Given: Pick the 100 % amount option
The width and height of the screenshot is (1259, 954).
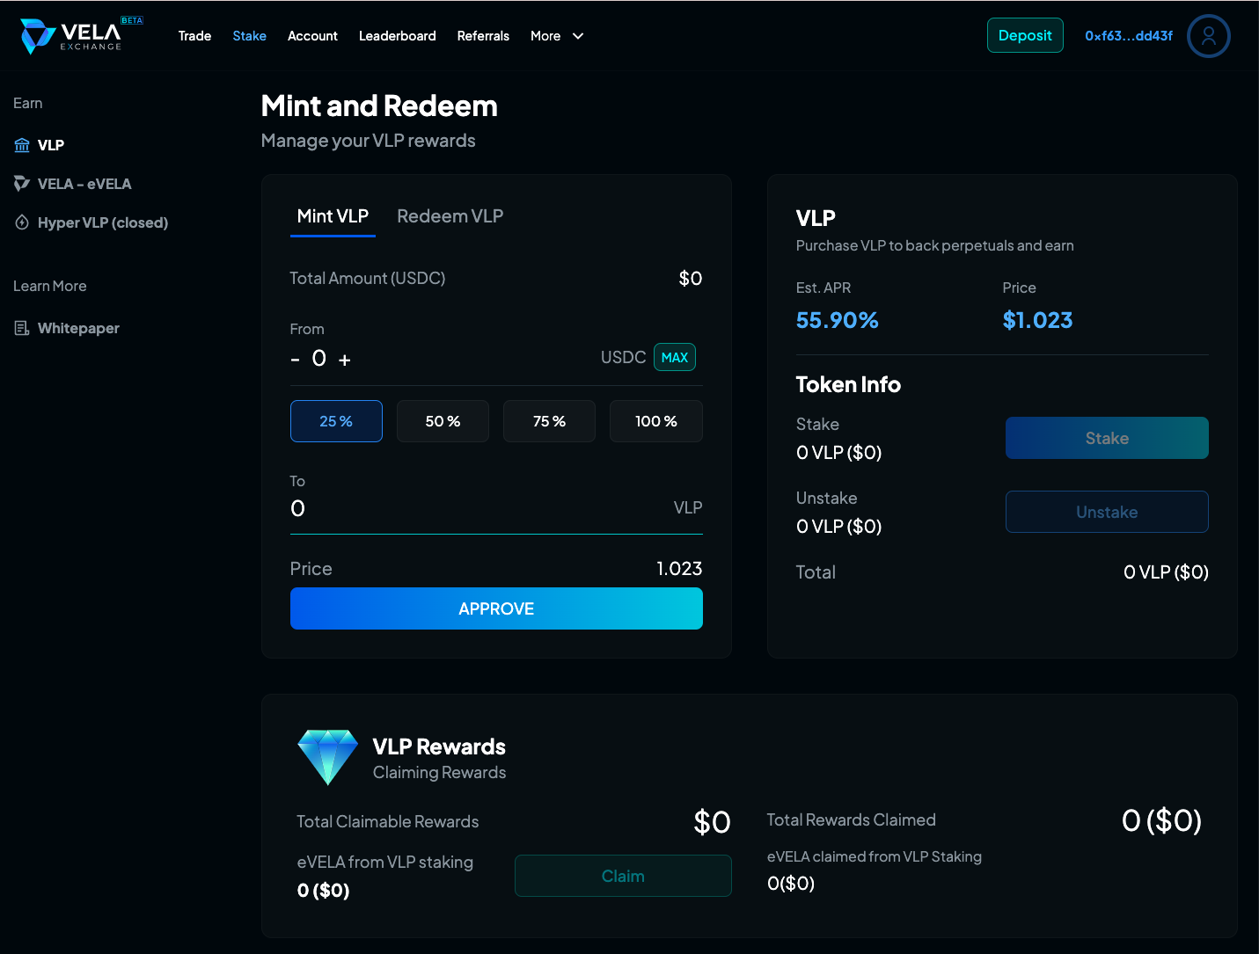Looking at the screenshot, I should (x=655, y=421).
